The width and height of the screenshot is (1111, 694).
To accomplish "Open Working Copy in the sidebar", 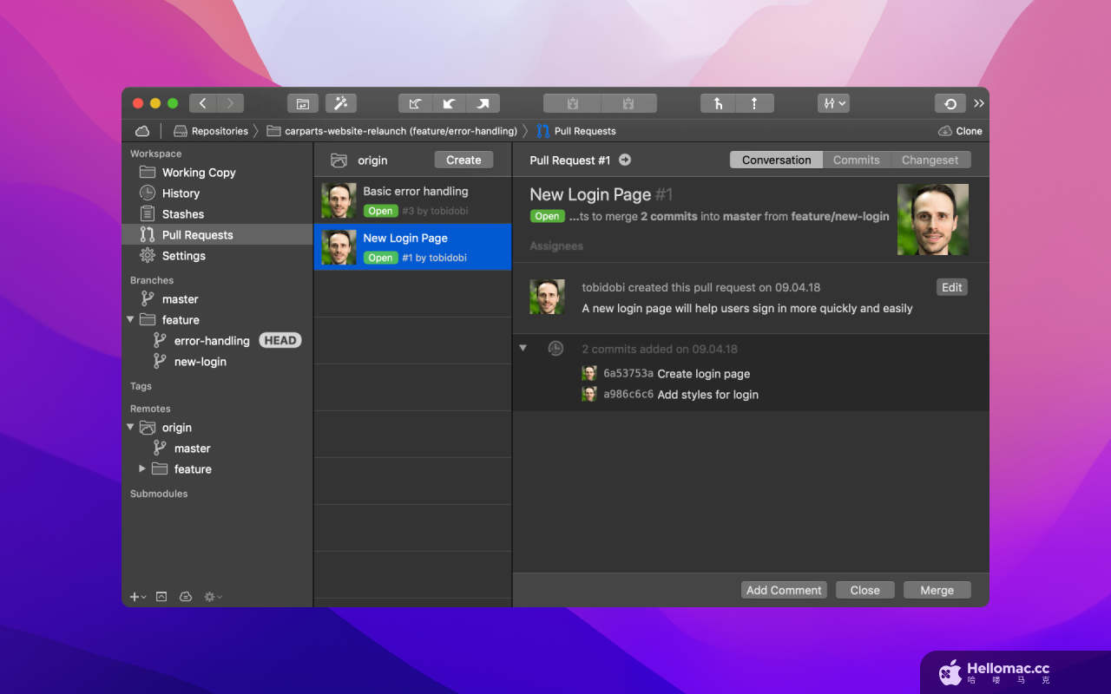I will click(217, 173).
